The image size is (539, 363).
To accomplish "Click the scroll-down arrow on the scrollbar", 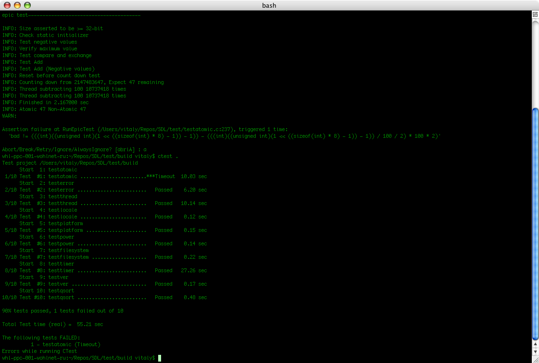I will (x=535, y=351).
